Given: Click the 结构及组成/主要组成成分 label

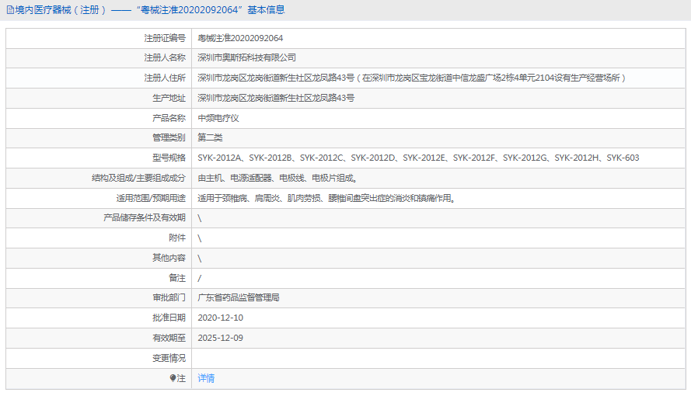Looking at the screenshot, I should coord(139,178).
